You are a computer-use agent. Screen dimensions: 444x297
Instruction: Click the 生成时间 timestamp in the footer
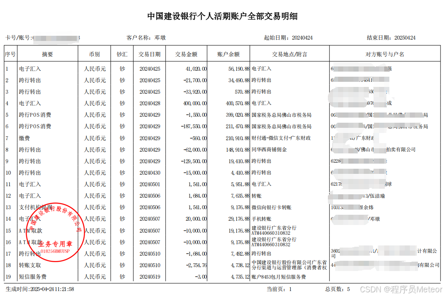[40, 289]
